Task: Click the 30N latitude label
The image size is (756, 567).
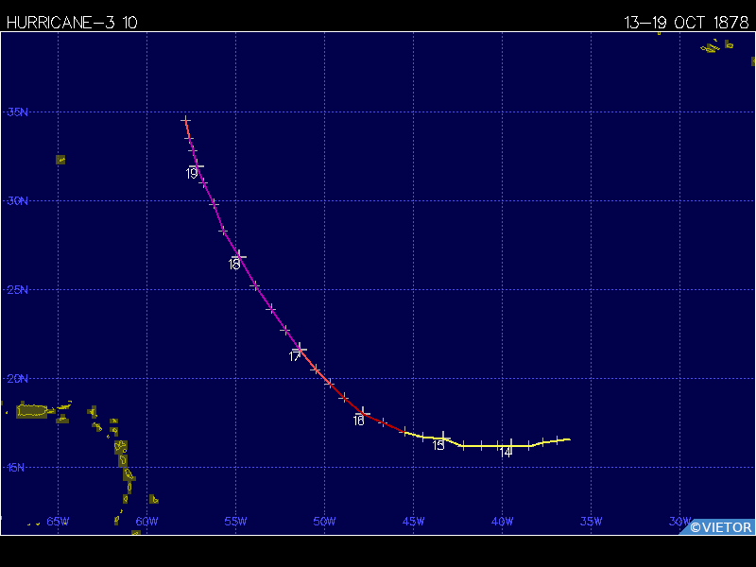Action: 17,200
